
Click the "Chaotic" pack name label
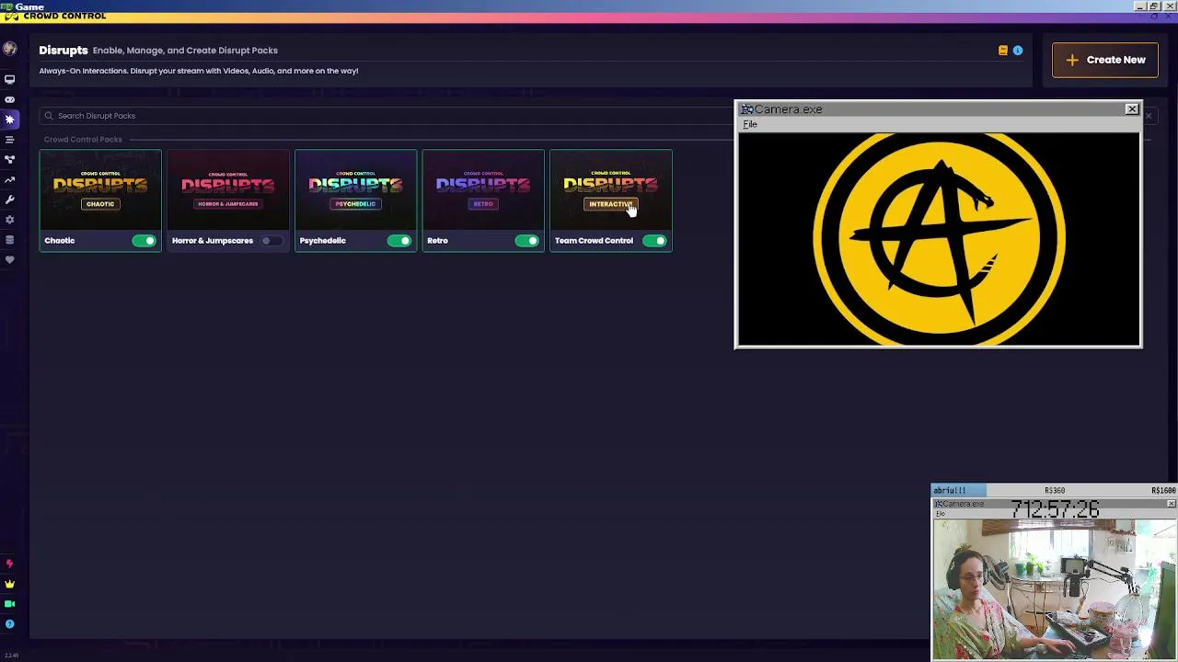click(x=60, y=241)
